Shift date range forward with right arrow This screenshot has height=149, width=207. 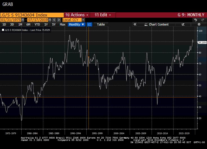59,20
